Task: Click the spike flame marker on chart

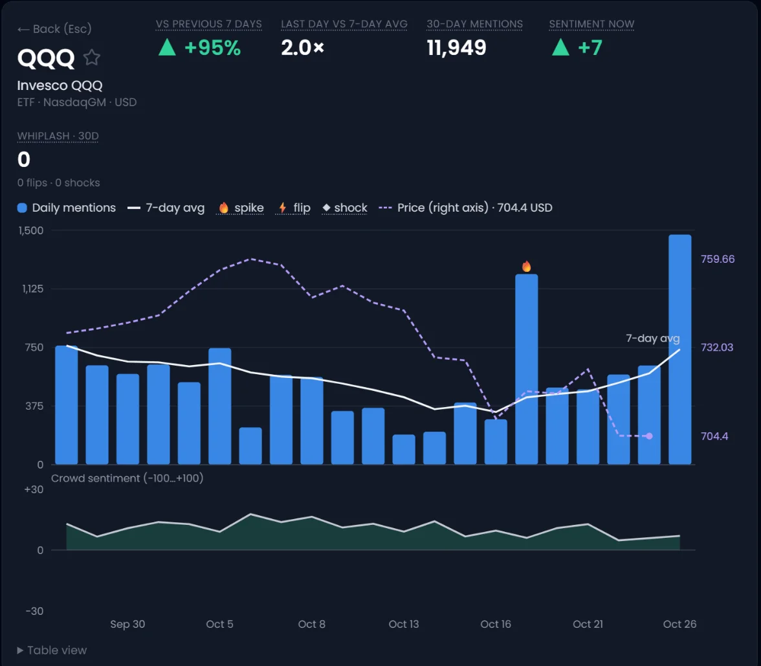Action: (x=526, y=266)
